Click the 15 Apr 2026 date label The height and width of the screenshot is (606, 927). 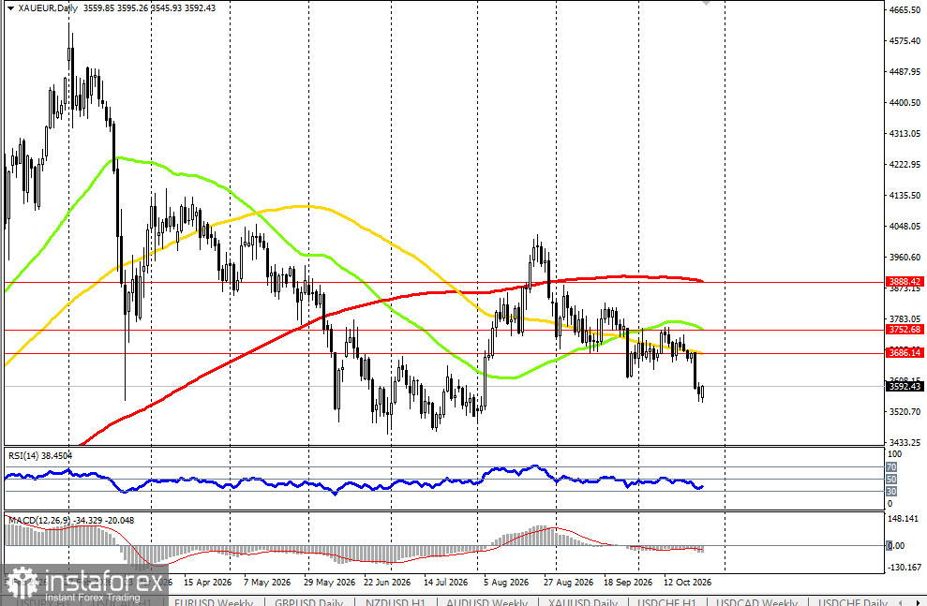207,583
